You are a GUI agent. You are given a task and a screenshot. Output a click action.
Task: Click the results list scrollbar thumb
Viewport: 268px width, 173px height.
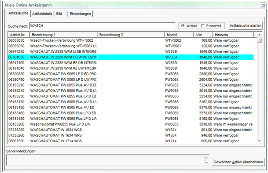click(x=260, y=40)
